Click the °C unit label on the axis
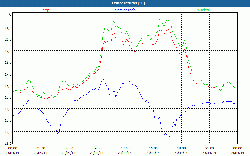The height and width of the screenshot is (156, 250). 10,14
